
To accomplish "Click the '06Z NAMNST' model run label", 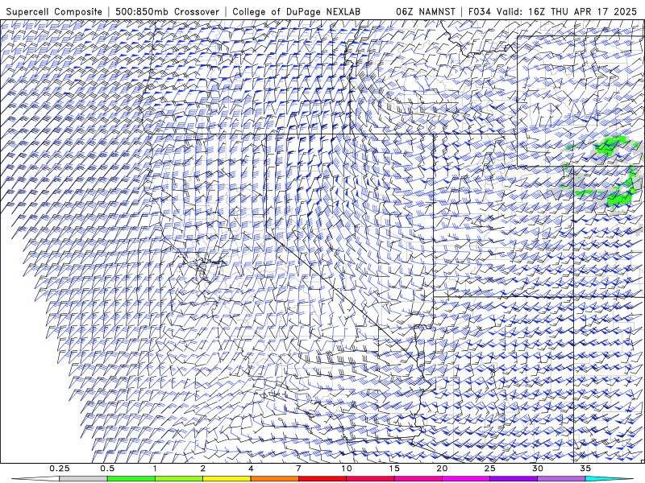I will (x=426, y=11).
